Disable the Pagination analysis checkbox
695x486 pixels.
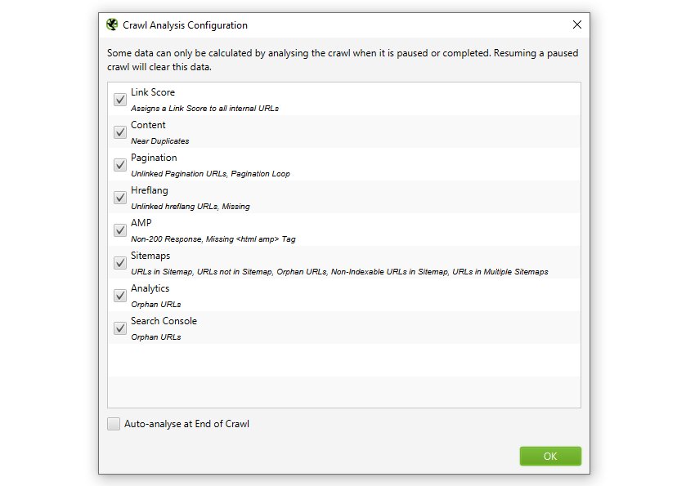pyautogui.click(x=120, y=165)
